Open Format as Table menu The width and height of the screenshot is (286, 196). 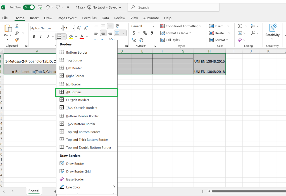(175, 33)
